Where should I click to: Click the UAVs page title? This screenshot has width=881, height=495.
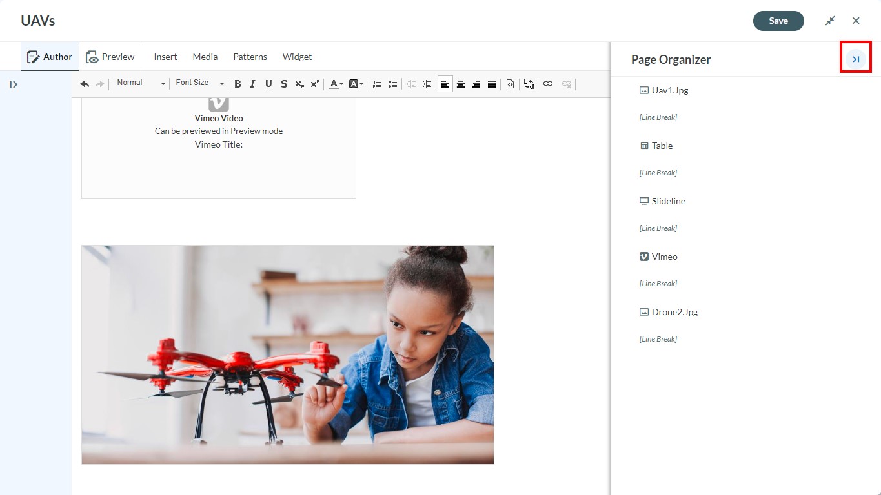pyautogui.click(x=38, y=21)
